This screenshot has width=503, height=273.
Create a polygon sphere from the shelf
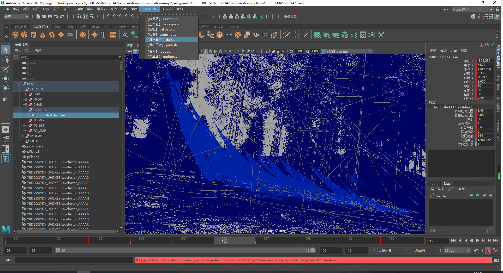pos(15,35)
